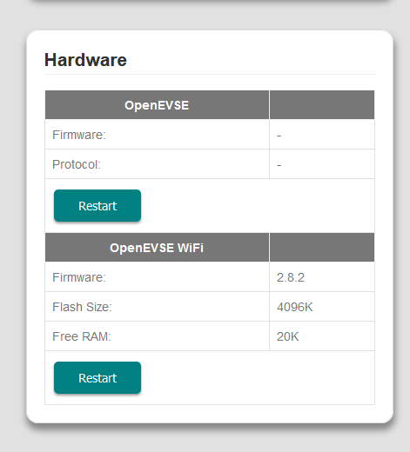Click blank space beside OpenEVSE Restart button
This screenshot has height=452, width=410.
coord(258,206)
